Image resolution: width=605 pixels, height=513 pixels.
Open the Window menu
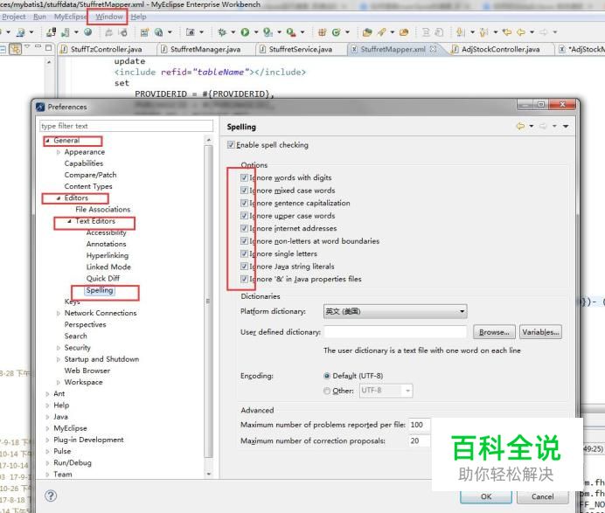[x=108, y=17]
